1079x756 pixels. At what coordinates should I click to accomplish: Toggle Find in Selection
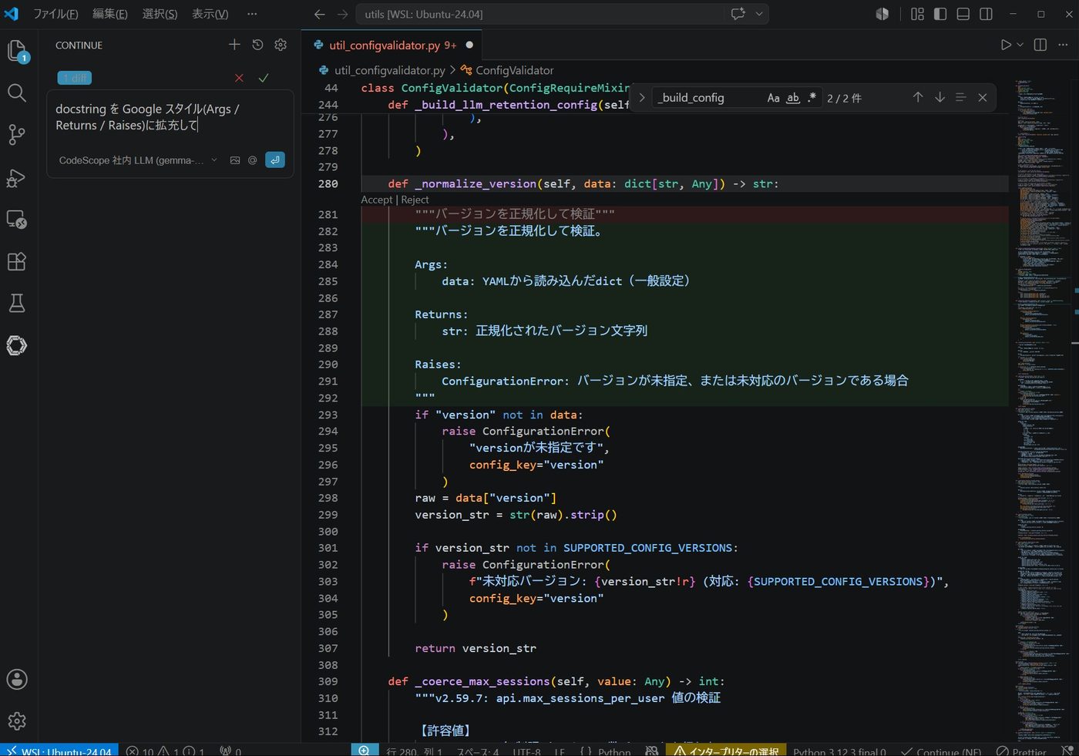[961, 97]
